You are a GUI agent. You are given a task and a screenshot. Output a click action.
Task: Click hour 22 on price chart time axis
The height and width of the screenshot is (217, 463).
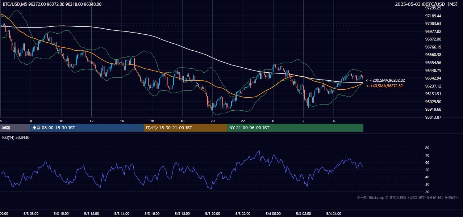click(x=243, y=121)
